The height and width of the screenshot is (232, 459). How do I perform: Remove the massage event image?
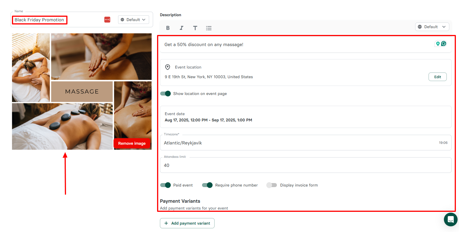pyautogui.click(x=132, y=143)
